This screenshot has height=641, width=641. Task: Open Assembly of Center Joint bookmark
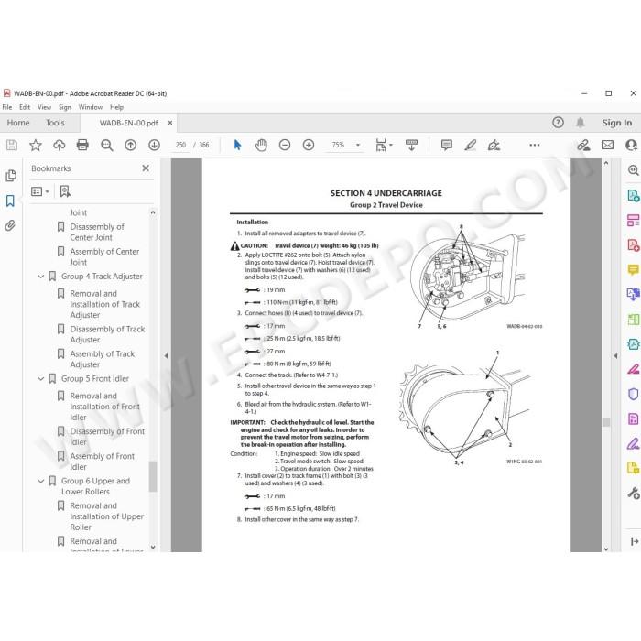(x=104, y=256)
